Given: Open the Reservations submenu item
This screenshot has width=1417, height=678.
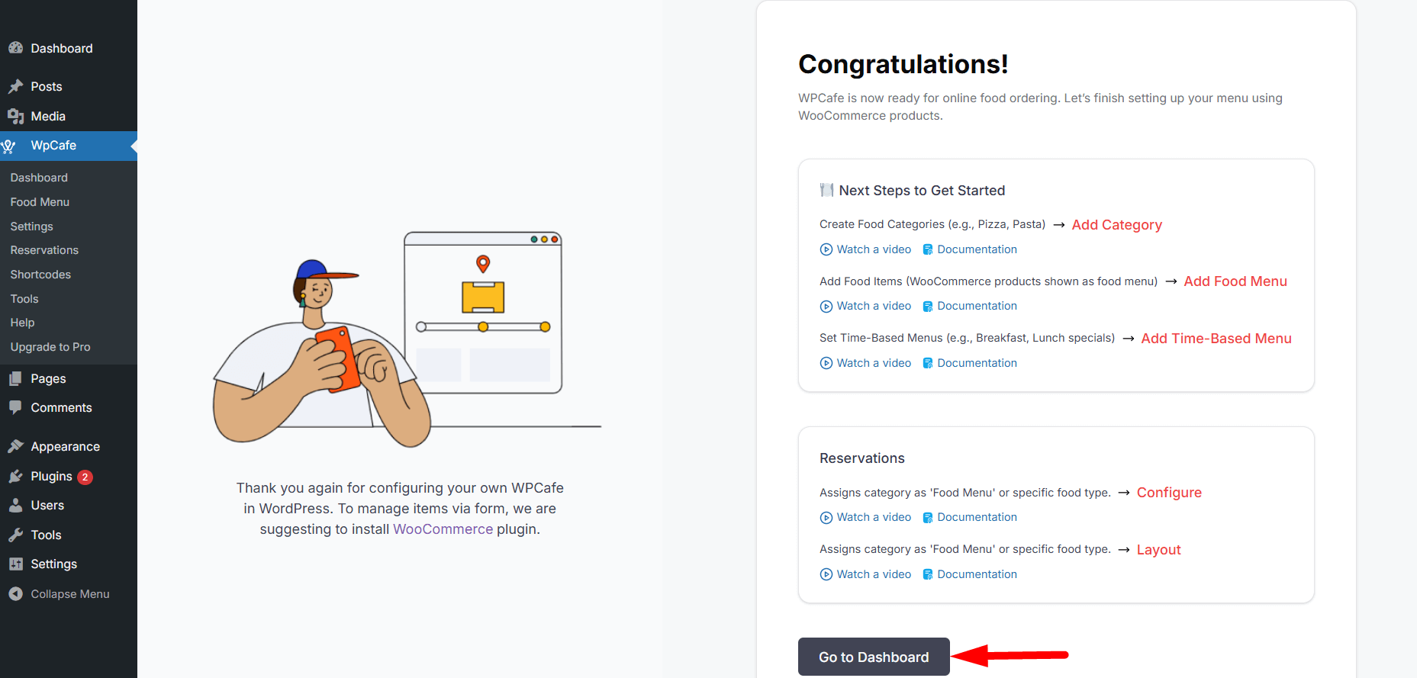Looking at the screenshot, I should tap(44, 250).
